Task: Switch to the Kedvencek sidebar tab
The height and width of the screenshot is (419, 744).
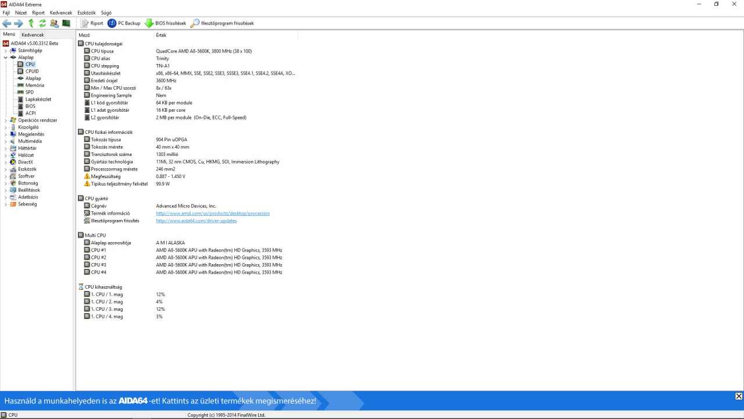Action: click(33, 34)
